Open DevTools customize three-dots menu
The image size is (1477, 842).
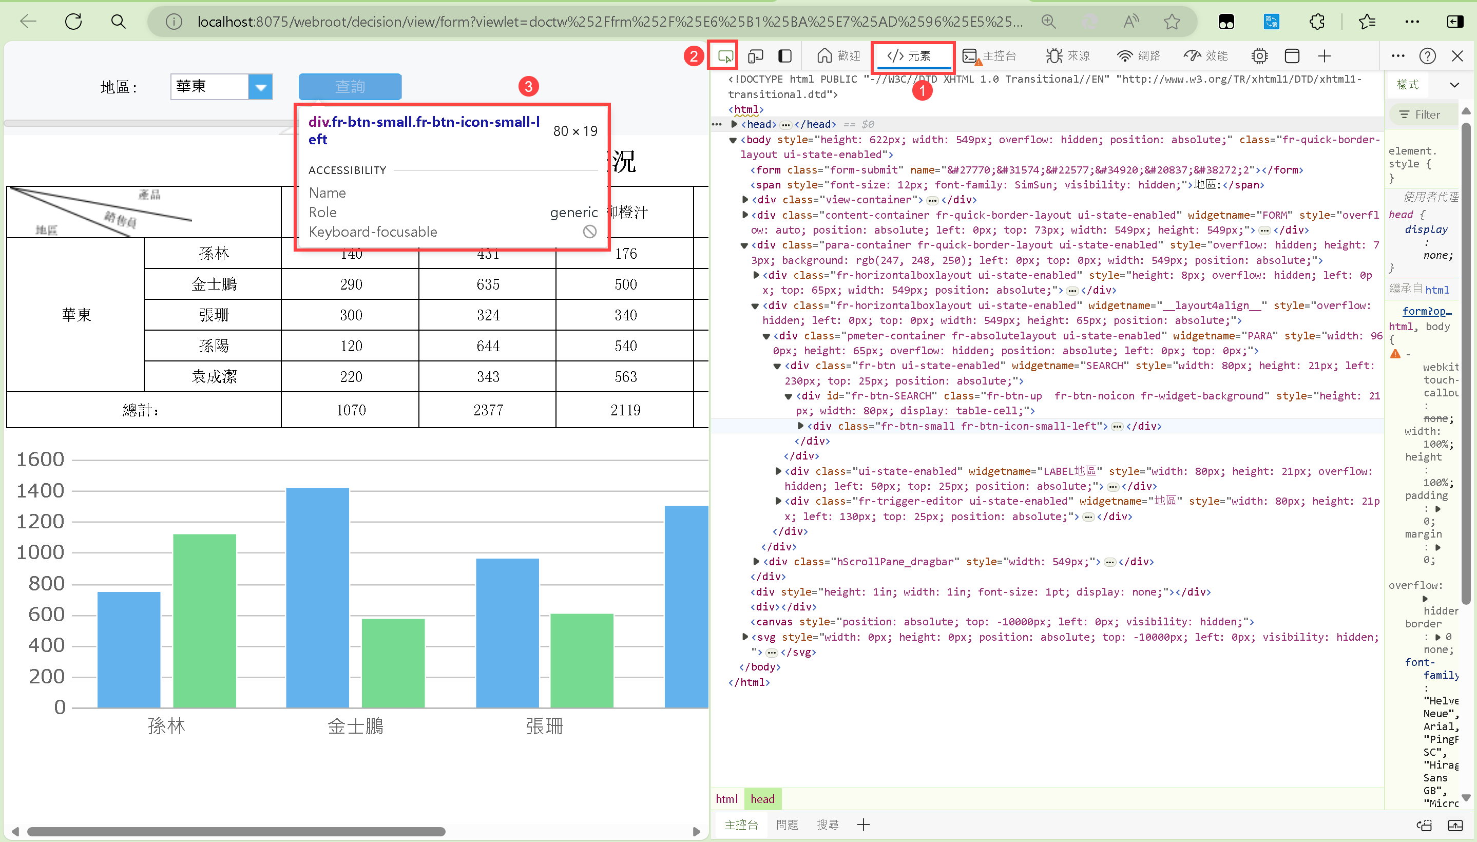point(1398,56)
